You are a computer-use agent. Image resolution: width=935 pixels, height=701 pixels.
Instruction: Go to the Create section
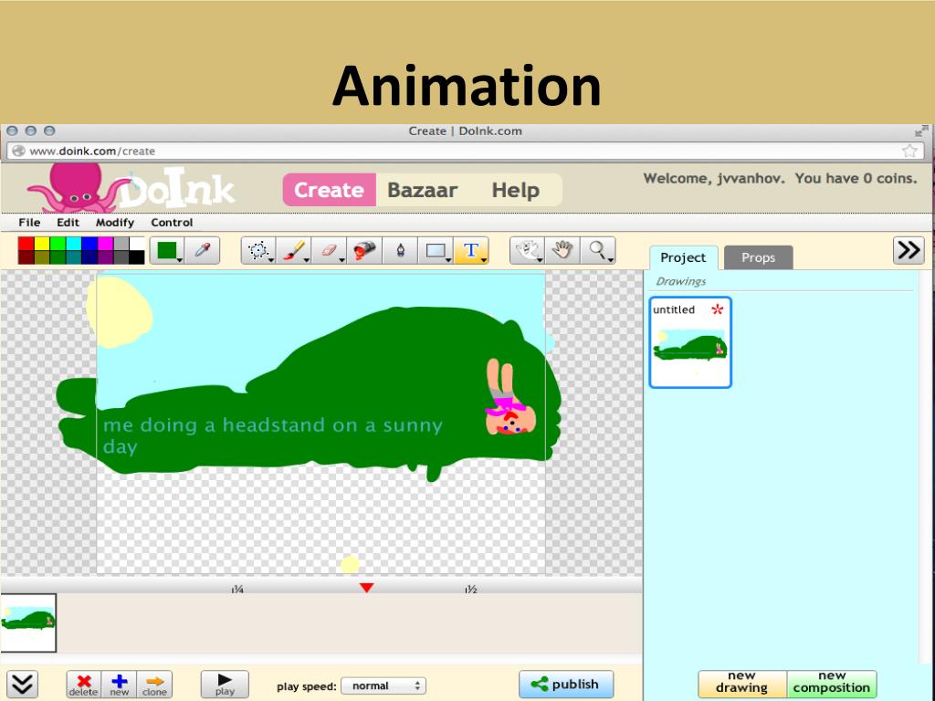[x=329, y=190]
